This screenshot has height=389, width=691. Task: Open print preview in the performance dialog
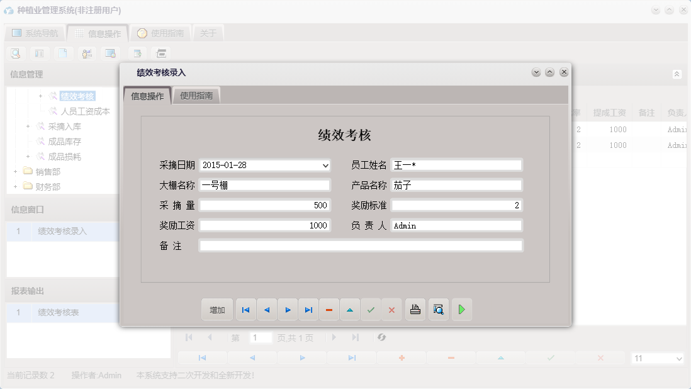[439, 309]
